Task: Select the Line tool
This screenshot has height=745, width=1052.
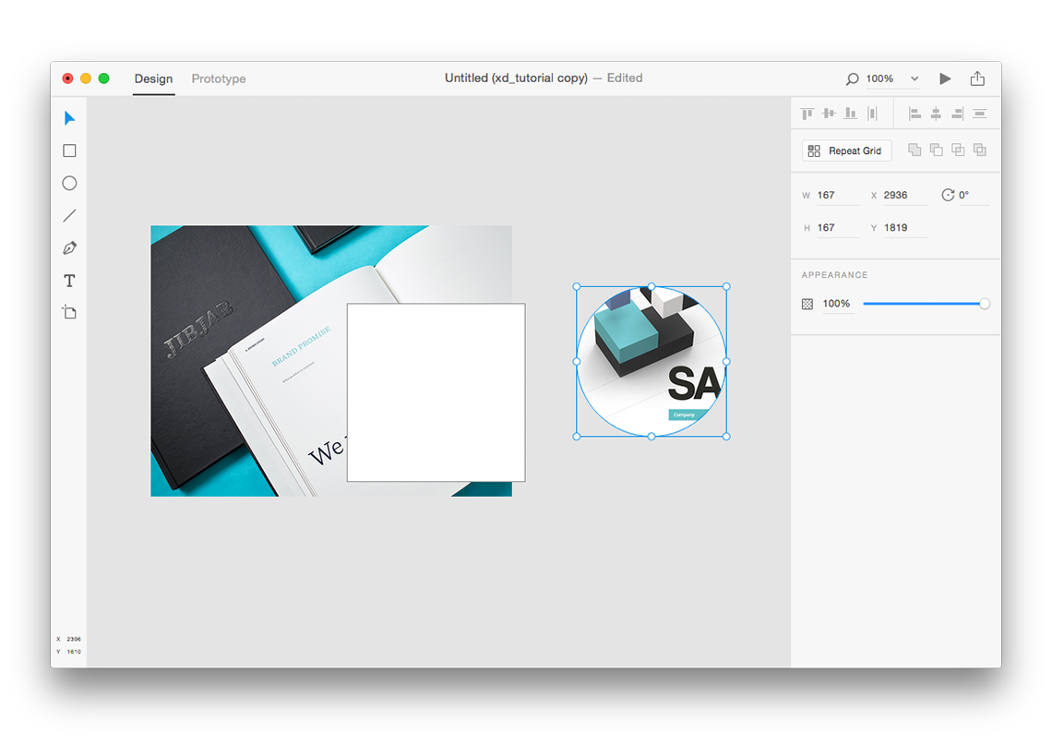Action: pos(69,215)
